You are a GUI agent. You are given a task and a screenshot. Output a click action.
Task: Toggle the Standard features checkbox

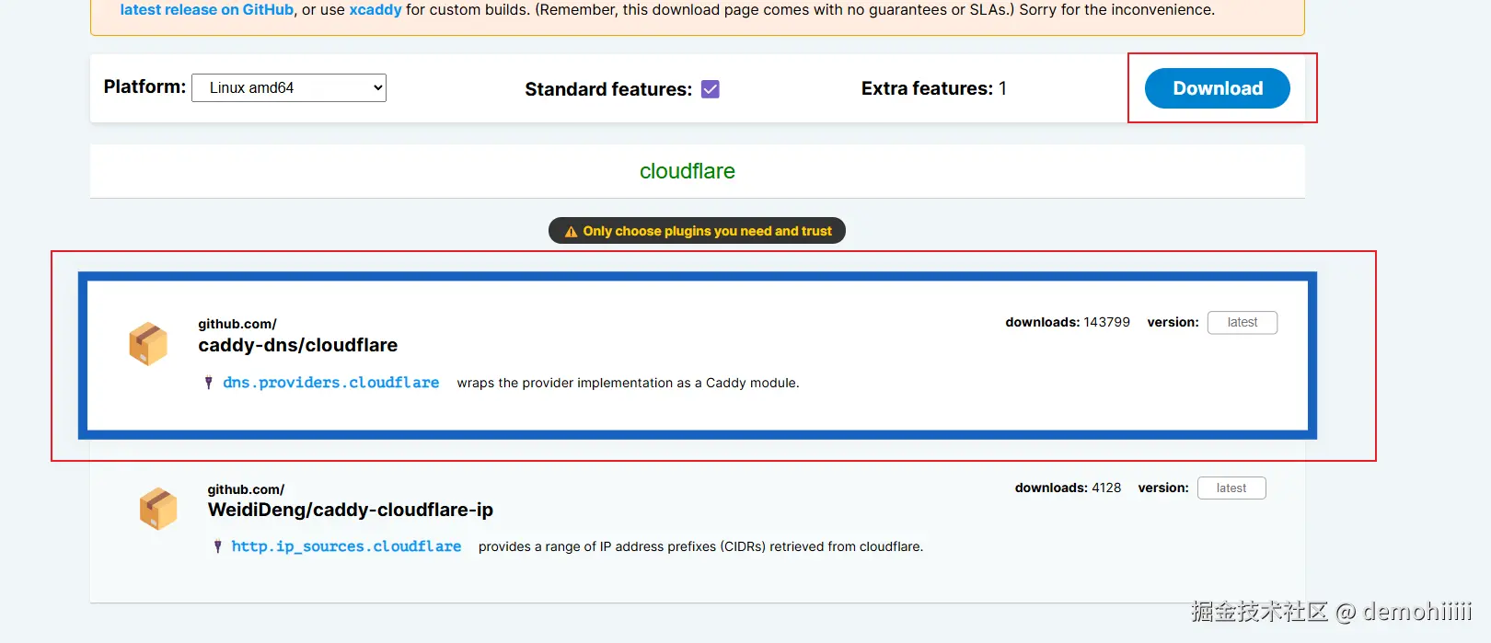(710, 89)
